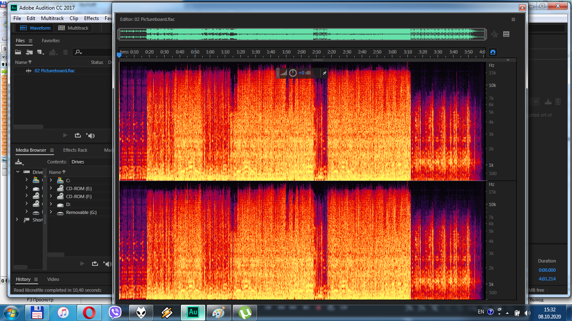Click the loop playback icon in Files panel
Viewport: 572px width, 321px height.
78,135
